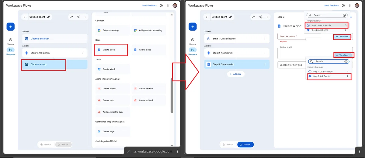Choose Google Tasks Create a task action
The image size is (365, 158).
(113, 69)
